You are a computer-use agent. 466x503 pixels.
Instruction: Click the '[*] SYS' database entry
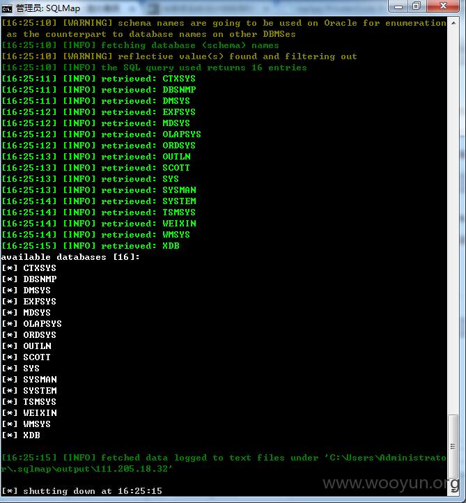pos(20,369)
